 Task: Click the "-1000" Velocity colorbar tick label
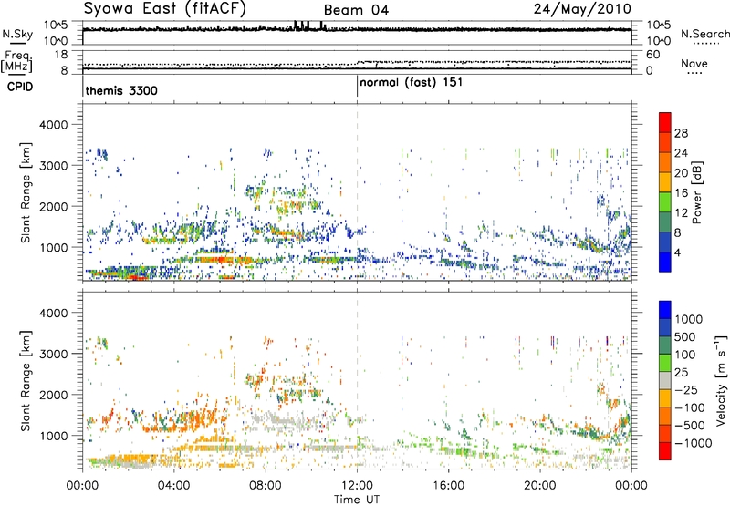693,443
